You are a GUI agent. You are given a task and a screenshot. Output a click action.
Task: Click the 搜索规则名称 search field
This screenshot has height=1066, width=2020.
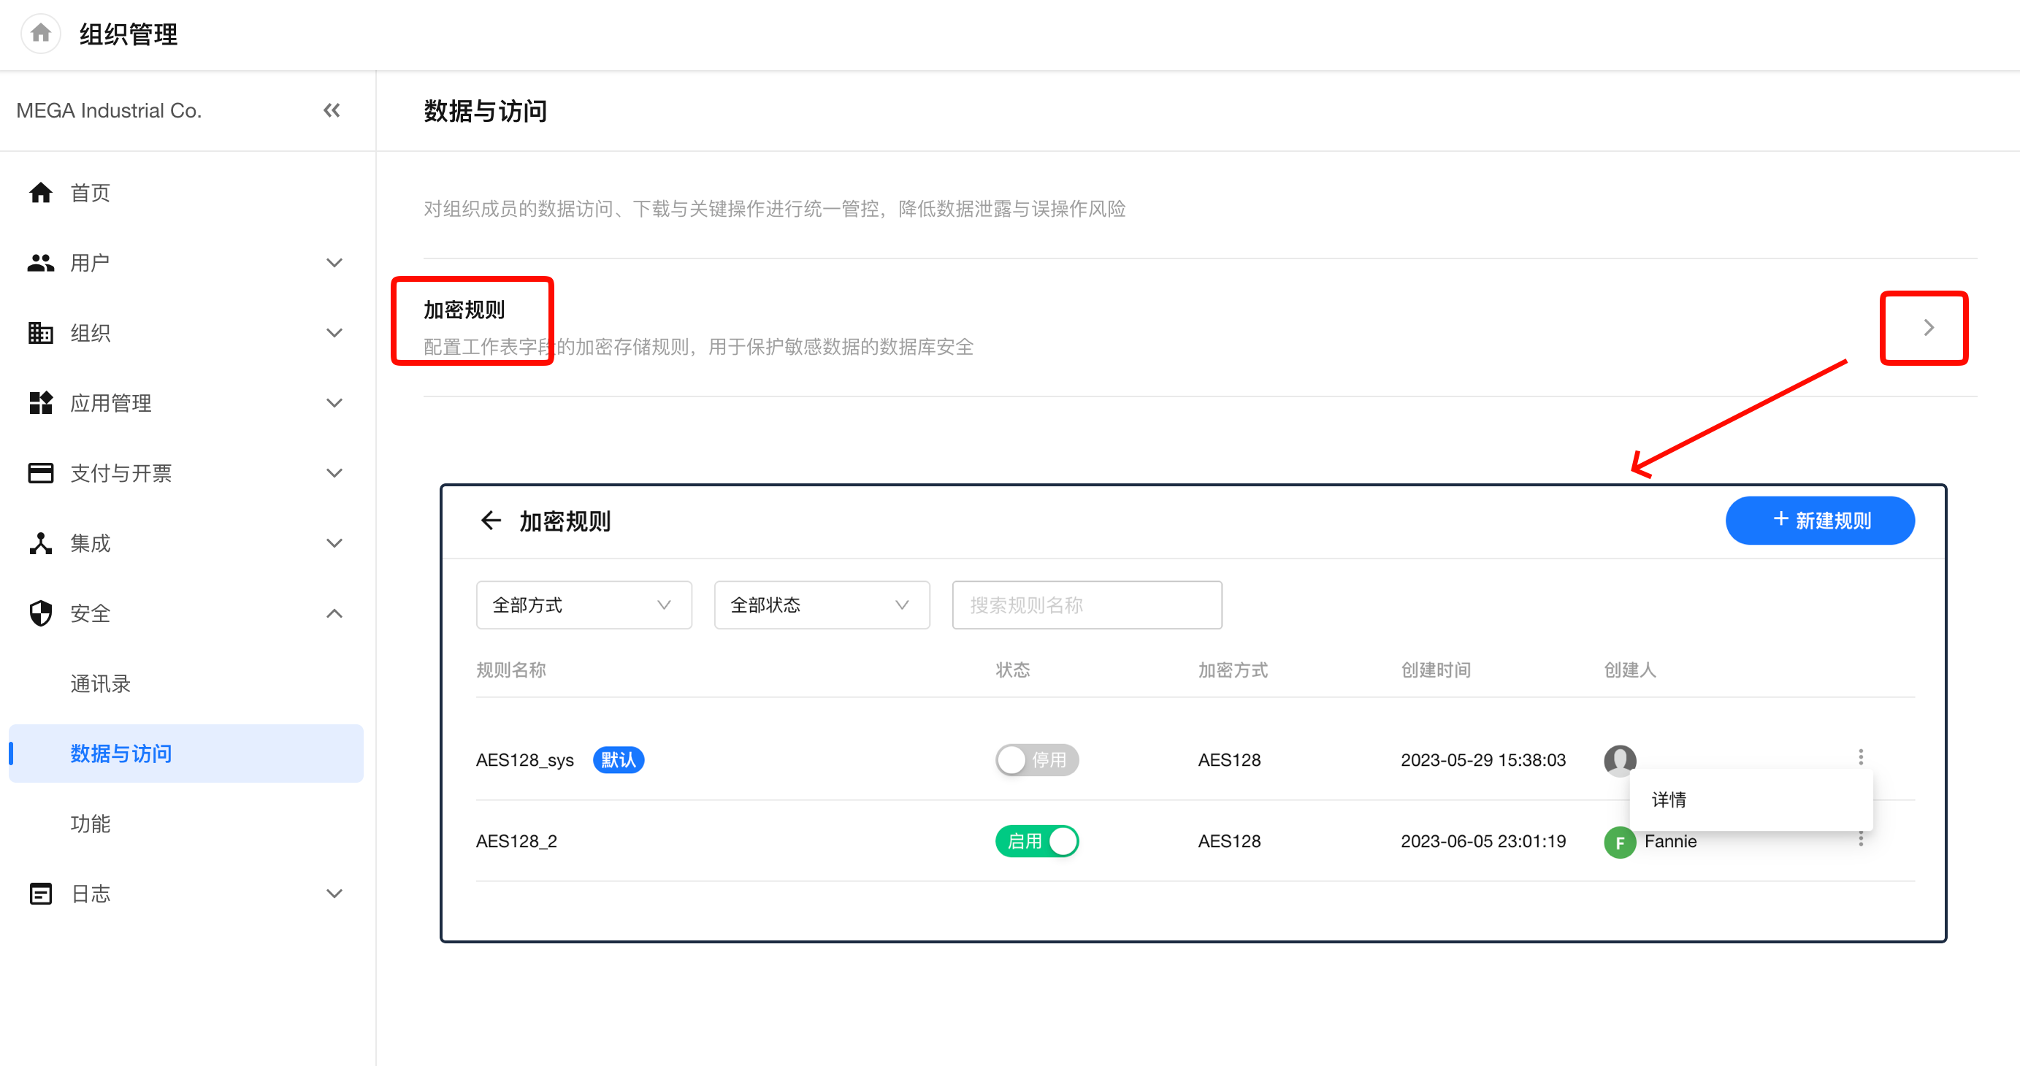coord(1086,605)
